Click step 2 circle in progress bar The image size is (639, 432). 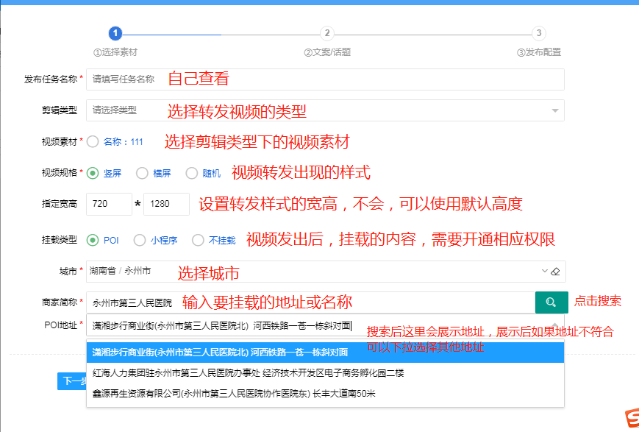point(326,33)
